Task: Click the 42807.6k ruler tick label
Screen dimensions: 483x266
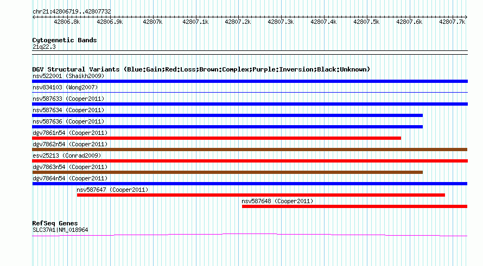Action: point(409,22)
